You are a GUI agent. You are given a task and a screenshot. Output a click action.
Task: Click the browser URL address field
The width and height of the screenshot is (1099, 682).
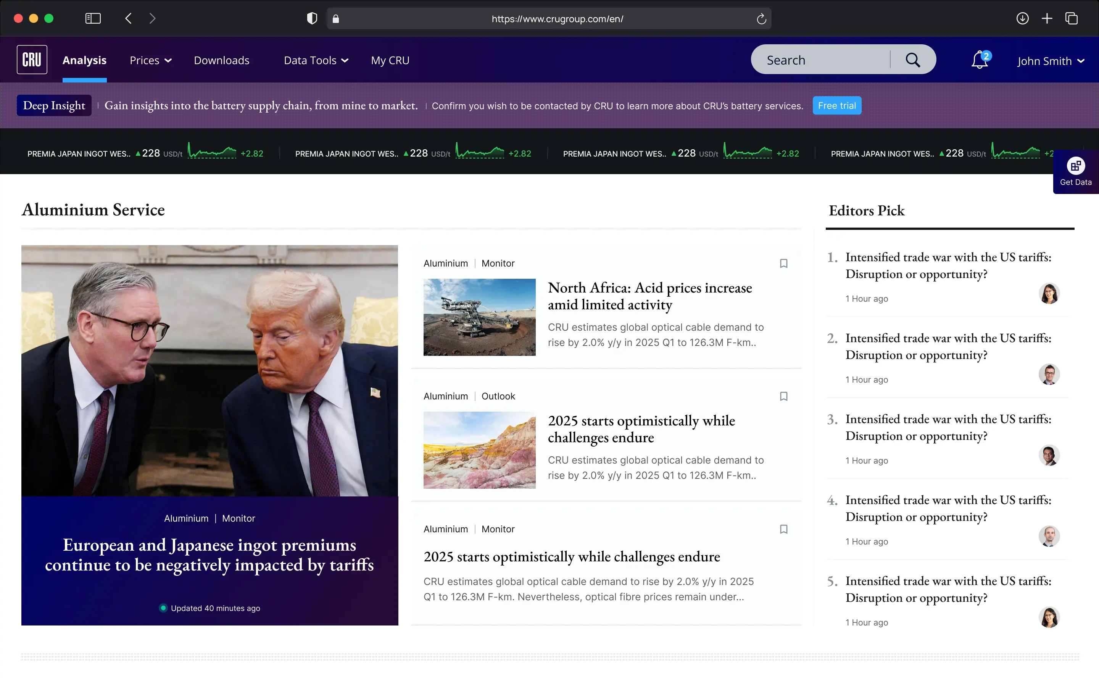pos(549,18)
